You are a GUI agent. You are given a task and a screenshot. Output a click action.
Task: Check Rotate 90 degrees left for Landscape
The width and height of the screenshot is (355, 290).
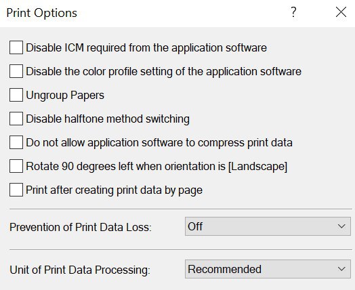16,166
